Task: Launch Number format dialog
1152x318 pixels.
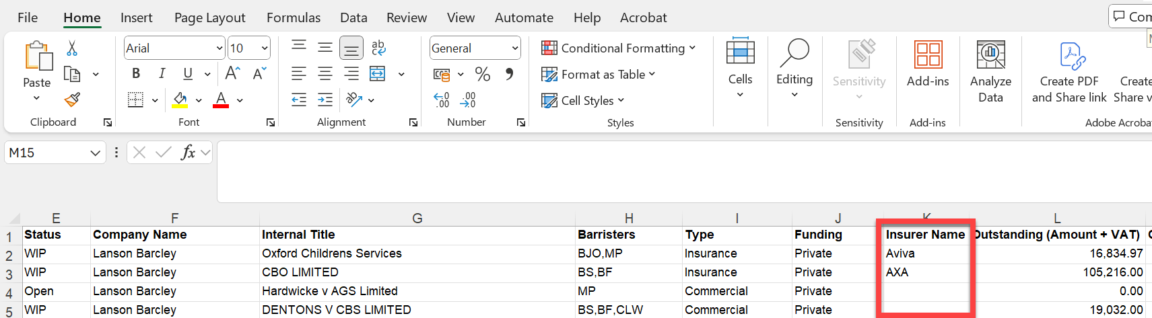Action: tap(521, 122)
